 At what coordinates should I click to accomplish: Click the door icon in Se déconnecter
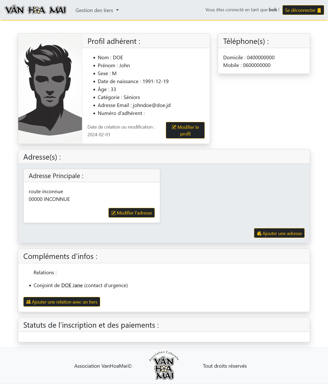(x=319, y=10)
